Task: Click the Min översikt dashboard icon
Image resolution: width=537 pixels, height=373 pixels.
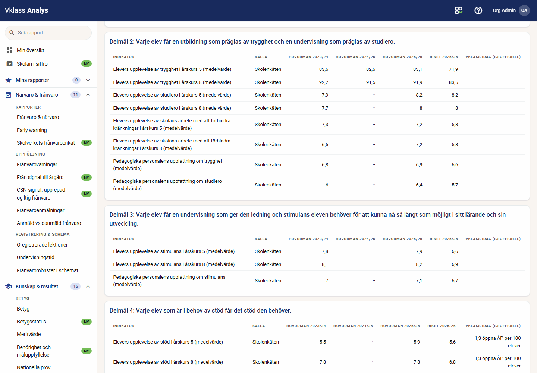Action: click(10, 50)
